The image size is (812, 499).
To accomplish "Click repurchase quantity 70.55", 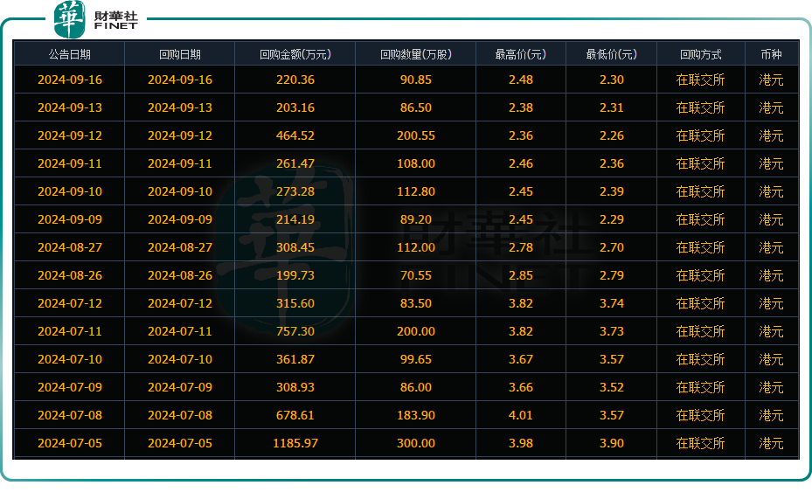I will [x=416, y=275].
